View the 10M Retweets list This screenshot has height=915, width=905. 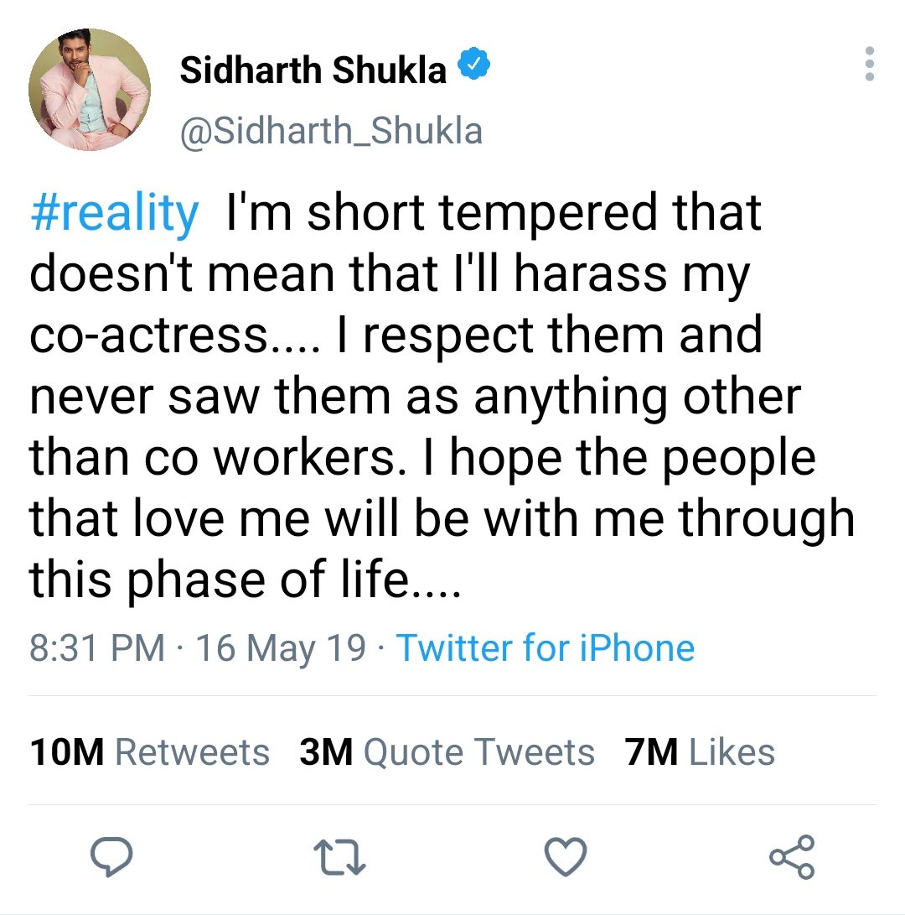(150, 751)
